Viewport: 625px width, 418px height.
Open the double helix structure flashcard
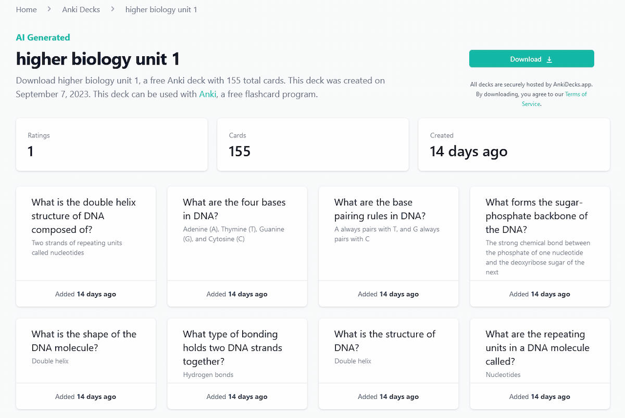[86, 246]
